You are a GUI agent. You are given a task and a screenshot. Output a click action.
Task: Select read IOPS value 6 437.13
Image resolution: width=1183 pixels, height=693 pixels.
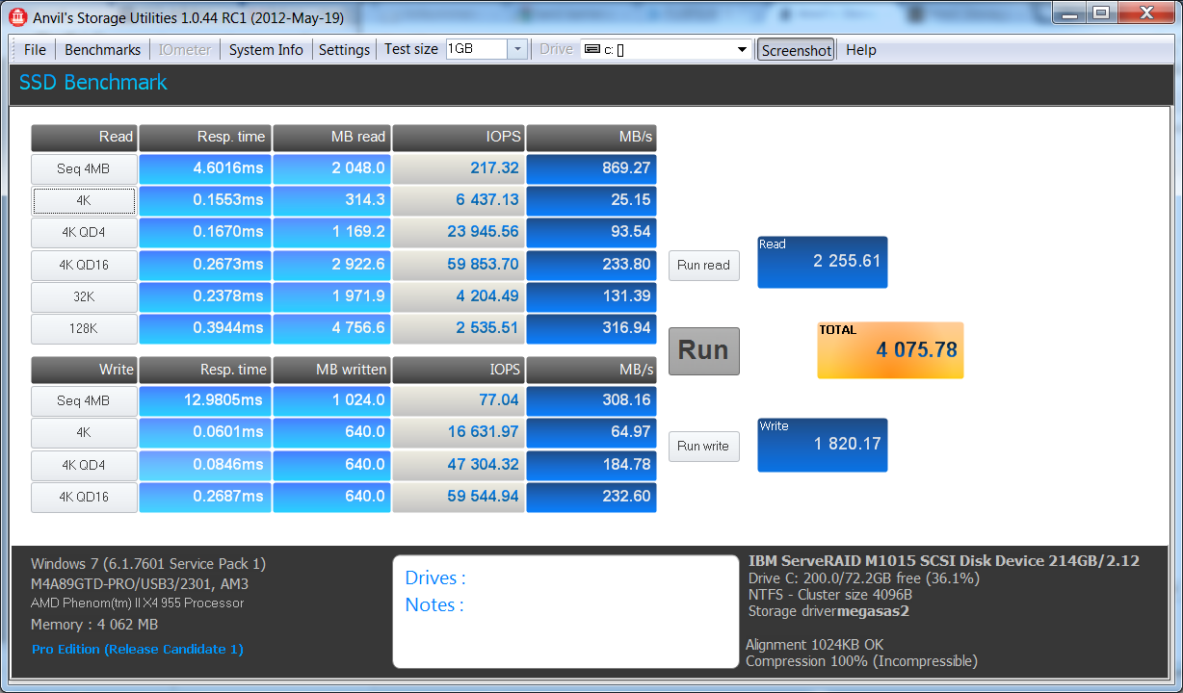tap(459, 200)
